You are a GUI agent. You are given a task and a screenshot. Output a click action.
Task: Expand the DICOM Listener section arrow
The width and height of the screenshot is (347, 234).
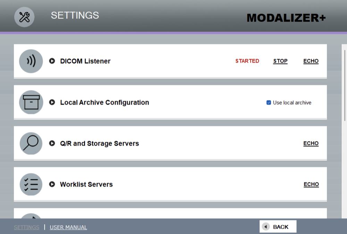pyautogui.click(x=52, y=61)
